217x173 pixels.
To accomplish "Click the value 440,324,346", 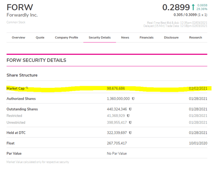I will [x=117, y=109].
